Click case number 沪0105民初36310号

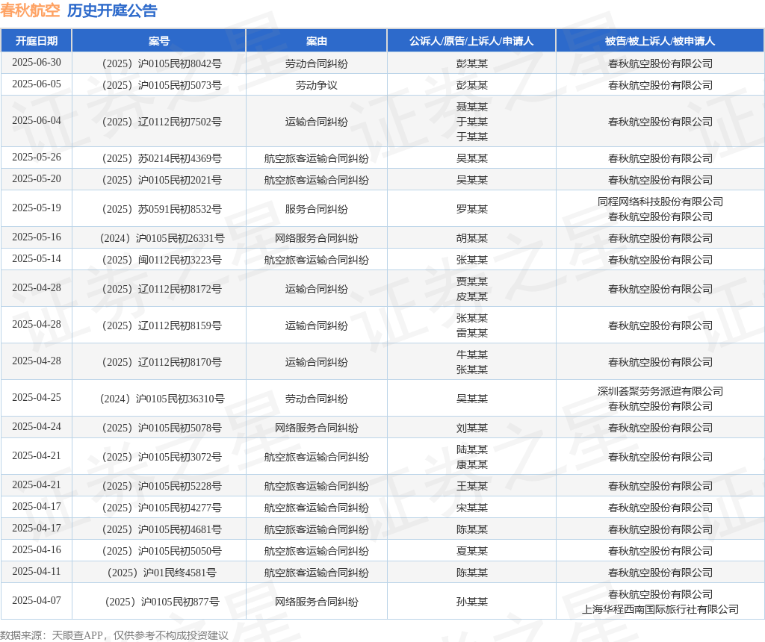162,399
